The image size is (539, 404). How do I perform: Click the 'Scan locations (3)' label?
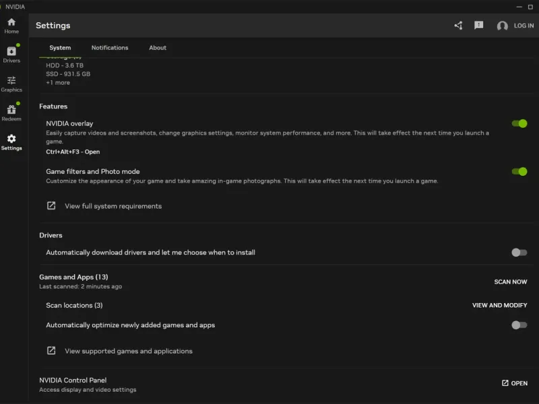(x=74, y=306)
